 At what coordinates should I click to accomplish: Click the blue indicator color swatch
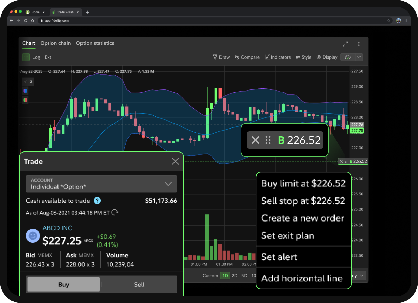tap(25, 91)
